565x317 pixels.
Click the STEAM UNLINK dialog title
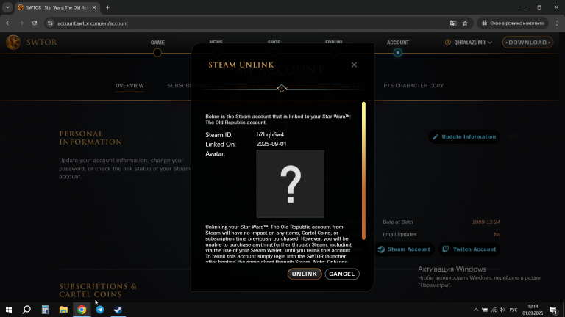241,65
